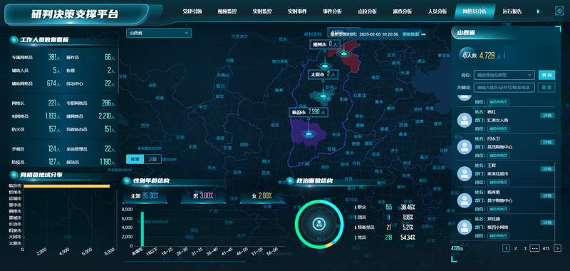Click the arrow to show more nav tabs

539,11
